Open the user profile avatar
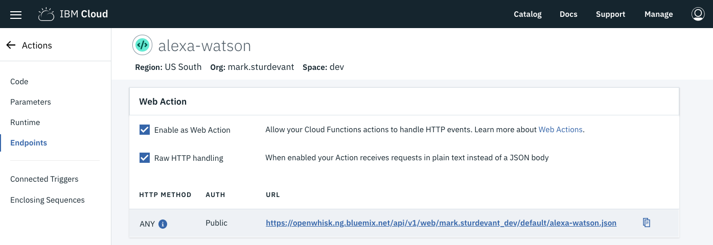 click(x=698, y=14)
